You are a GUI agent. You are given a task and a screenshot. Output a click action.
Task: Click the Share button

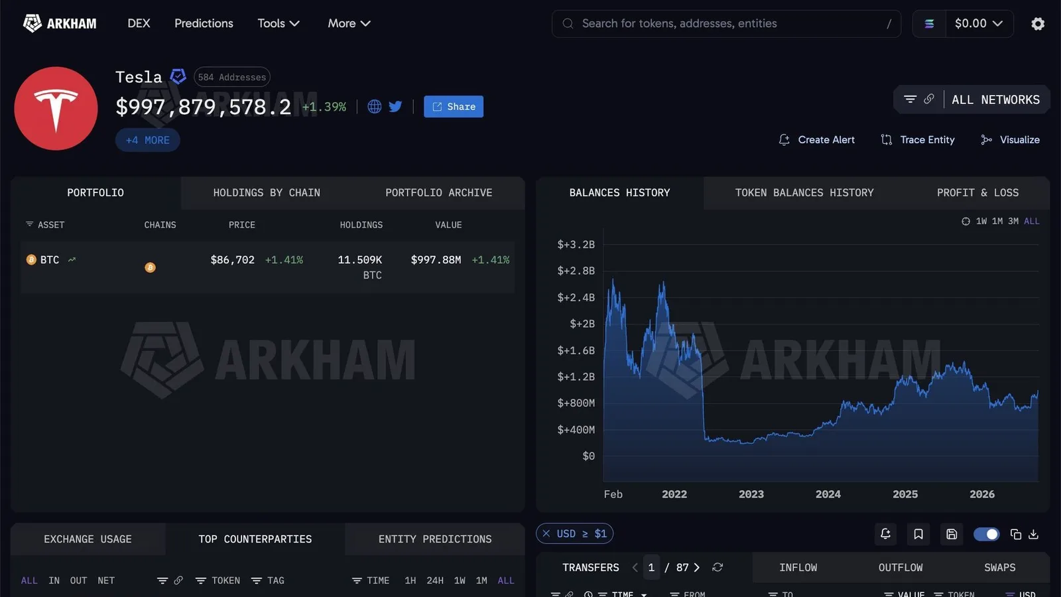click(454, 107)
